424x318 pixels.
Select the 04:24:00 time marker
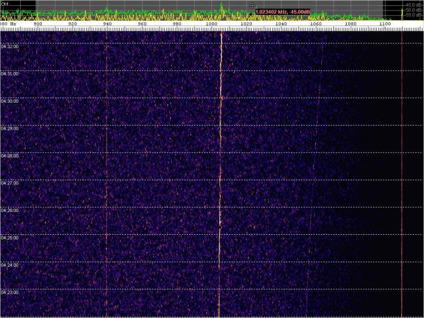10,265
